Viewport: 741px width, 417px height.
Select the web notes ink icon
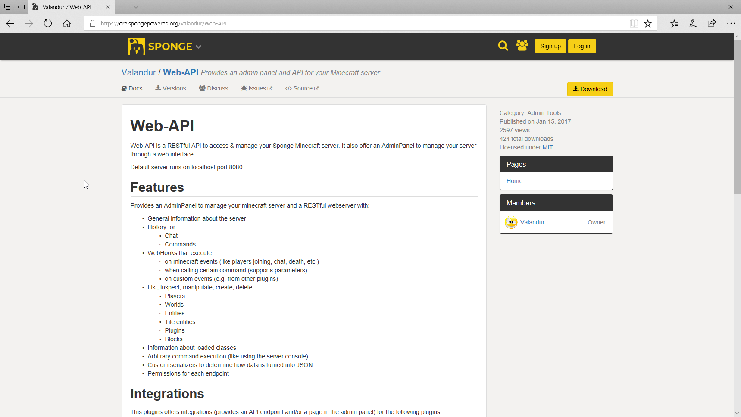tap(693, 23)
